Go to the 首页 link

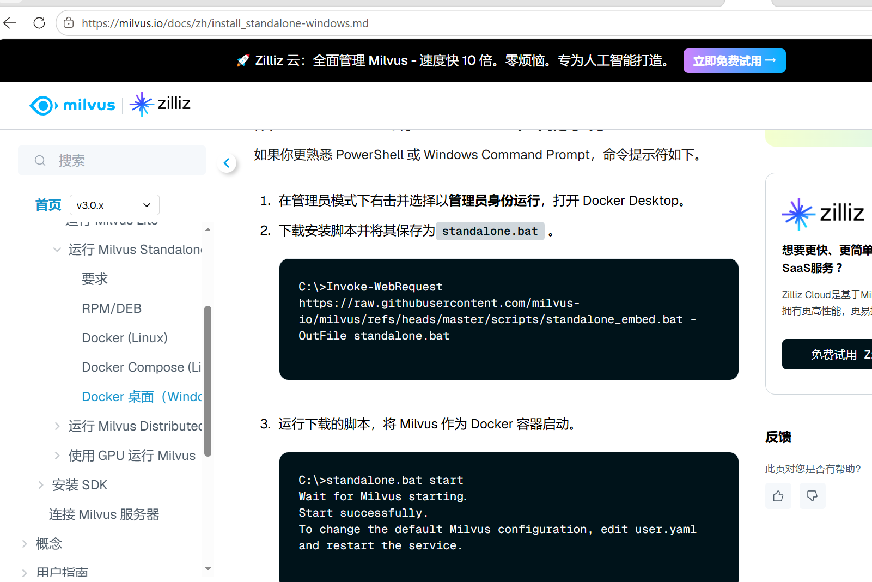tap(48, 205)
